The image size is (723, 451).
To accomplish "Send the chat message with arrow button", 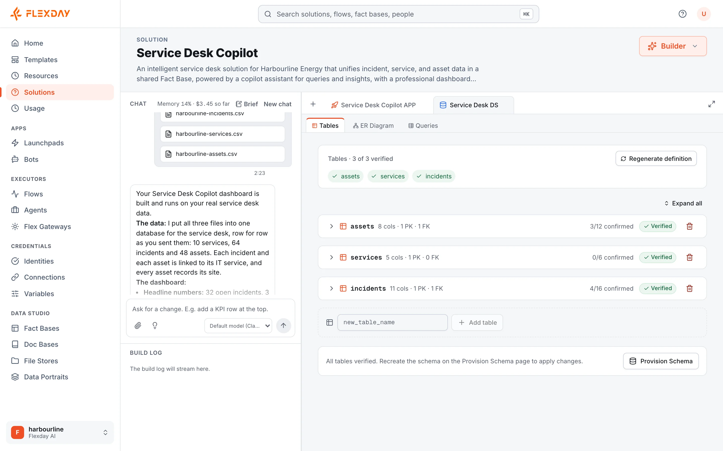I will click(283, 325).
